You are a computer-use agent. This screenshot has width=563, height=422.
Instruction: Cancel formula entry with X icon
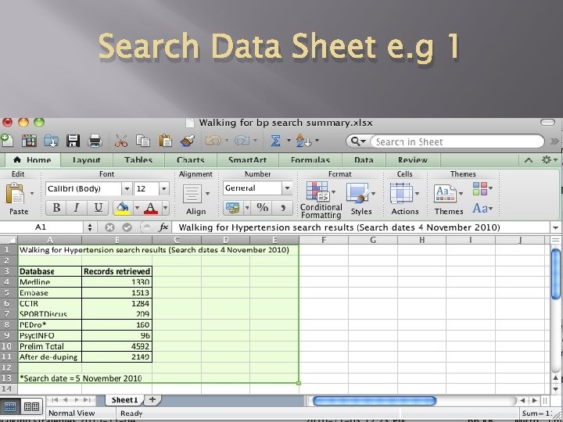click(109, 227)
